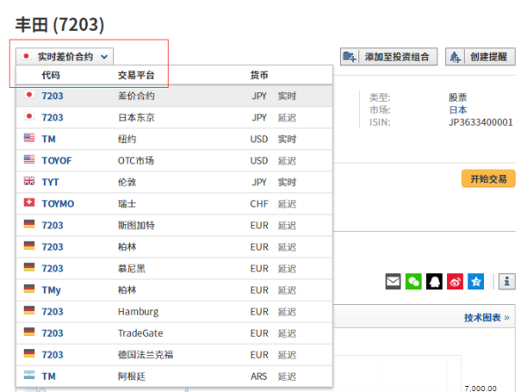Click the UK flag in TYT row
Screen dimensions: 527x392
[29, 180]
